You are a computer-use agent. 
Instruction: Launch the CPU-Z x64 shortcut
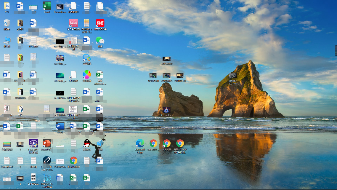click(x=33, y=144)
